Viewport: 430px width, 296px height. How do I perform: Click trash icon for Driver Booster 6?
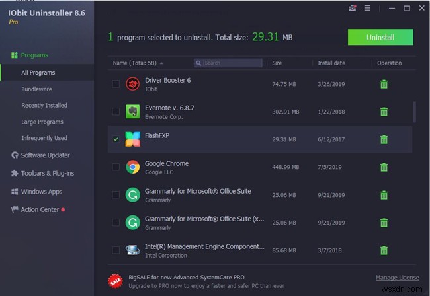click(x=384, y=84)
